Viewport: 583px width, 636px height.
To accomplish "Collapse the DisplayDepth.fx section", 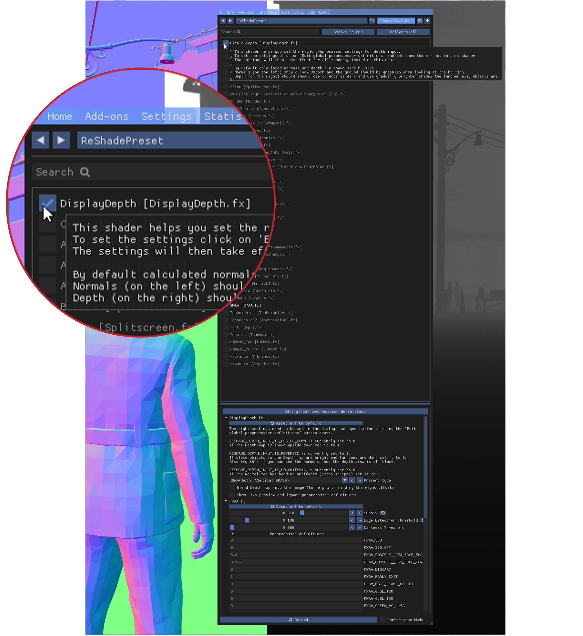I will coord(226,418).
